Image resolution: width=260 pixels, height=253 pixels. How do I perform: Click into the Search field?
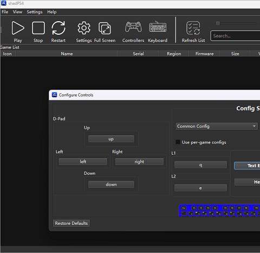click(236, 36)
